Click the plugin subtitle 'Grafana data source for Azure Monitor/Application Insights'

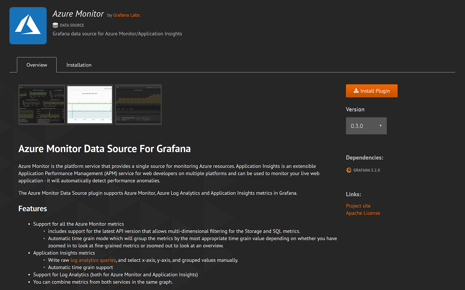117,34
